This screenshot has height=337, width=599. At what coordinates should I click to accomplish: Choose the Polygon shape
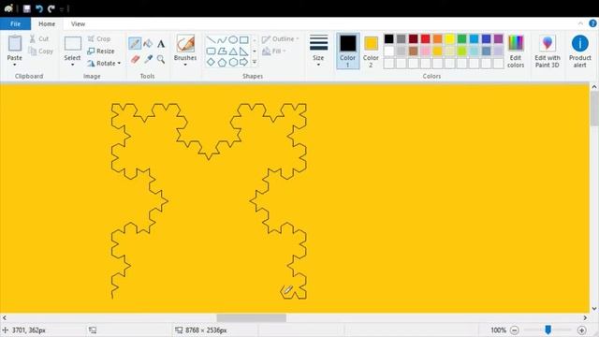pos(222,51)
